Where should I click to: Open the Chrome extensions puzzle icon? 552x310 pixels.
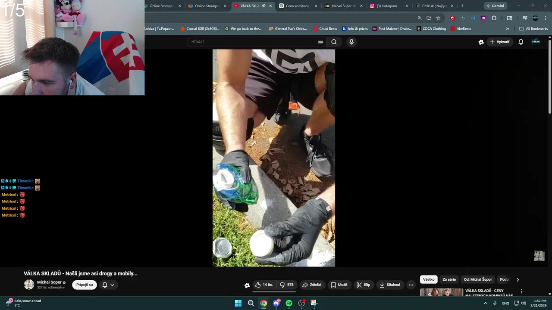[x=494, y=18]
